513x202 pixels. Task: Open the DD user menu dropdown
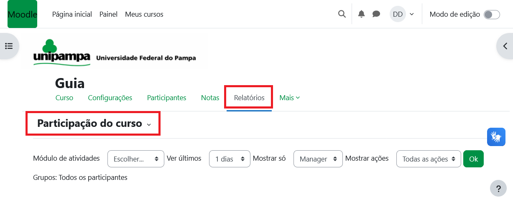coord(402,14)
